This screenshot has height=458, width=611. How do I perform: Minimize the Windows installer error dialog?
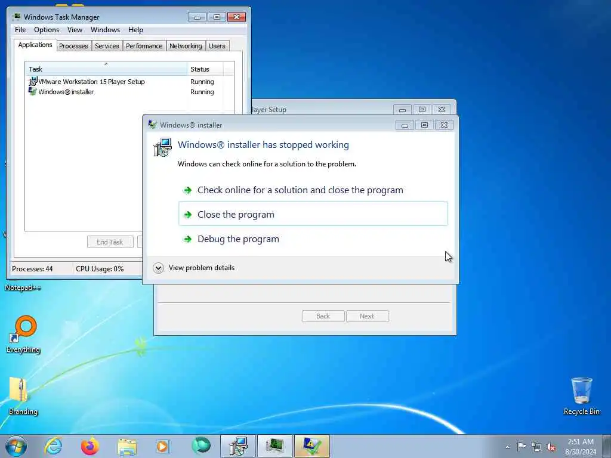pos(405,125)
